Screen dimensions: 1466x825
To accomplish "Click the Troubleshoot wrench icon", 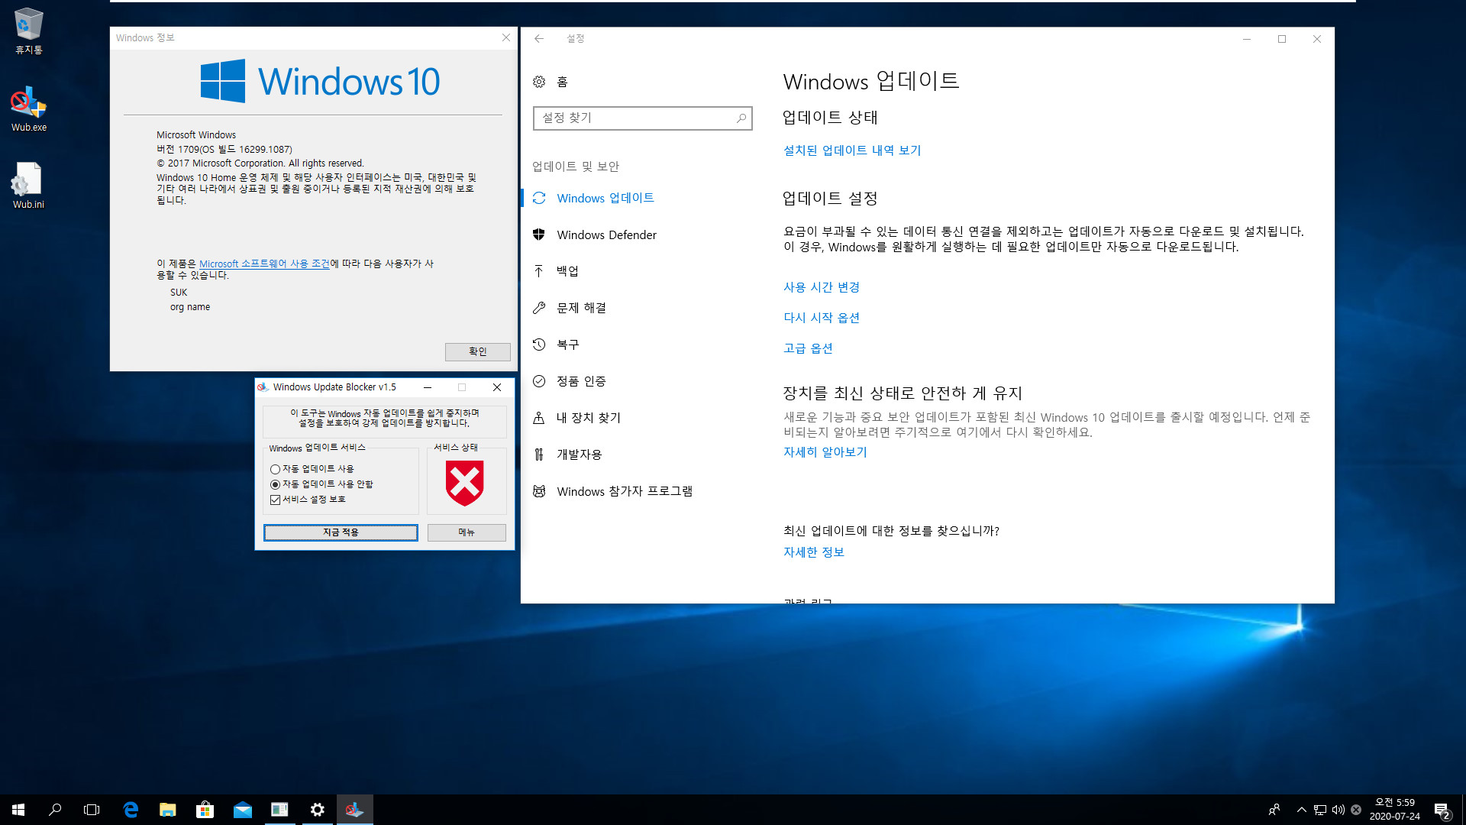I will point(539,308).
